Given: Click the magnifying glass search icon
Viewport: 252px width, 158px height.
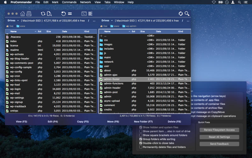Looking at the screenshot, I should (187, 14).
